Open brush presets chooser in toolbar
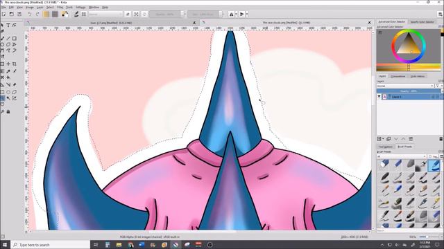The image size is (444, 249). [84, 14]
